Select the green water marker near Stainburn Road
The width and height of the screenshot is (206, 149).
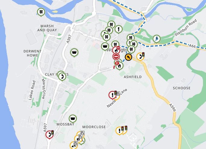click(157, 39)
